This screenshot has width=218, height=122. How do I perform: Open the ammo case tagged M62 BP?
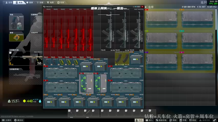coord(101,65)
